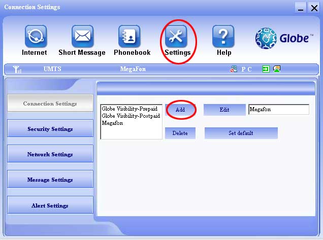Click the PC connection status icon
Image resolution: width=323 pixels, height=240 pixels.
pyautogui.click(x=234, y=69)
